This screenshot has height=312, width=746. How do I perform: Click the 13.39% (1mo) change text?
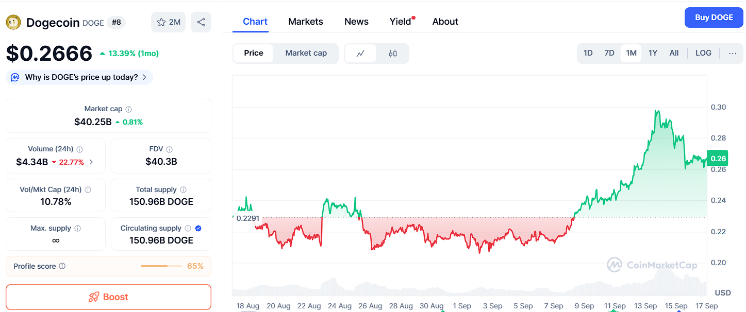(134, 54)
